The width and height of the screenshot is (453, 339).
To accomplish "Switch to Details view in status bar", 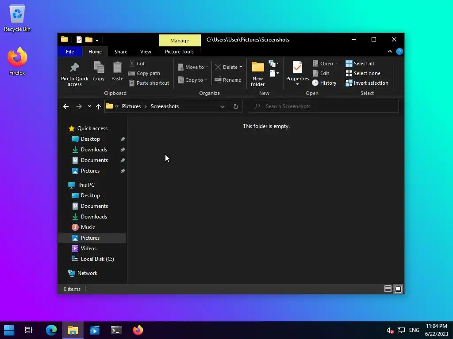I will pyautogui.click(x=388, y=289).
